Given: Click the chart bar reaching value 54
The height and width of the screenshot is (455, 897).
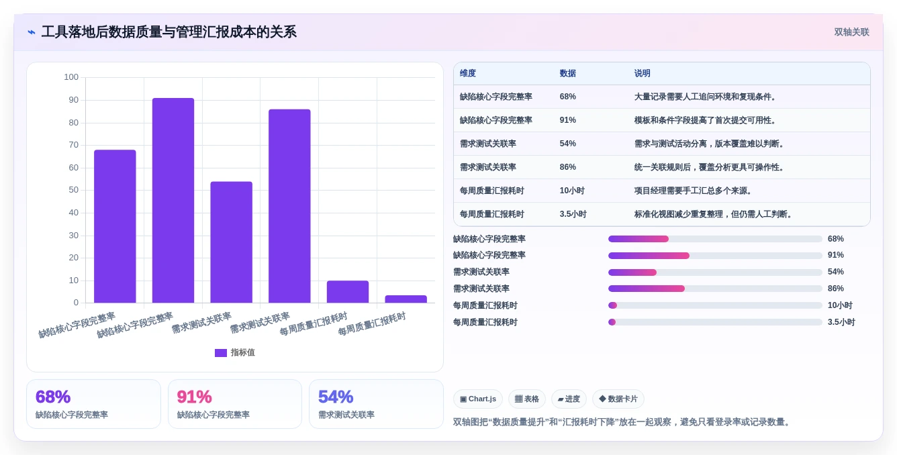Looking at the screenshot, I should (231, 242).
